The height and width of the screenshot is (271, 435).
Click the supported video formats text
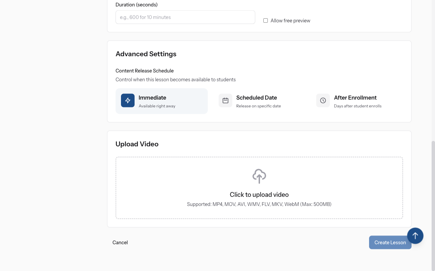tap(259, 204)
